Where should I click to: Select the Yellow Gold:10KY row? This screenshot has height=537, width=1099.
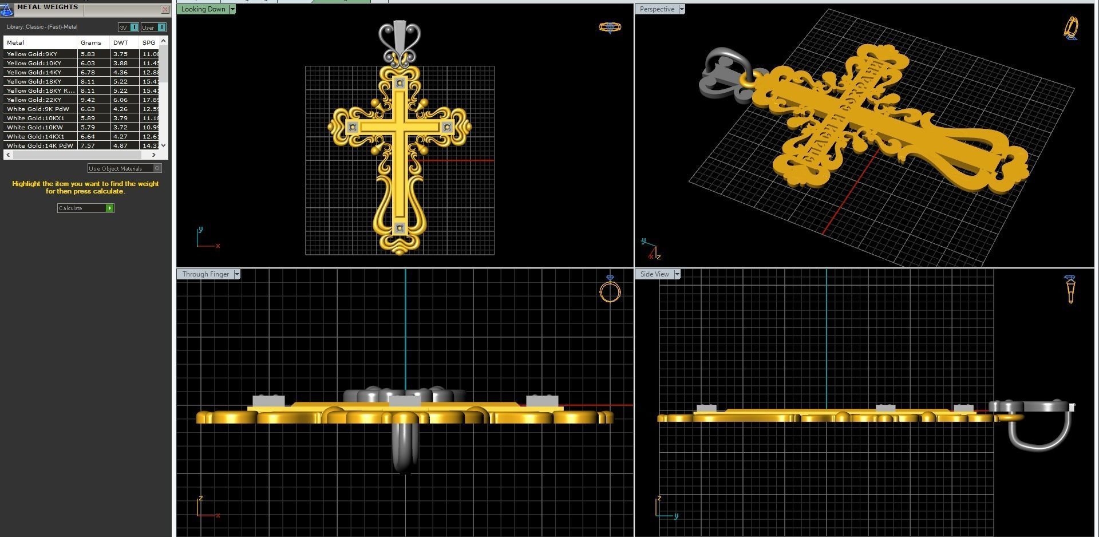pyautogui.click(x=81, y=63)
